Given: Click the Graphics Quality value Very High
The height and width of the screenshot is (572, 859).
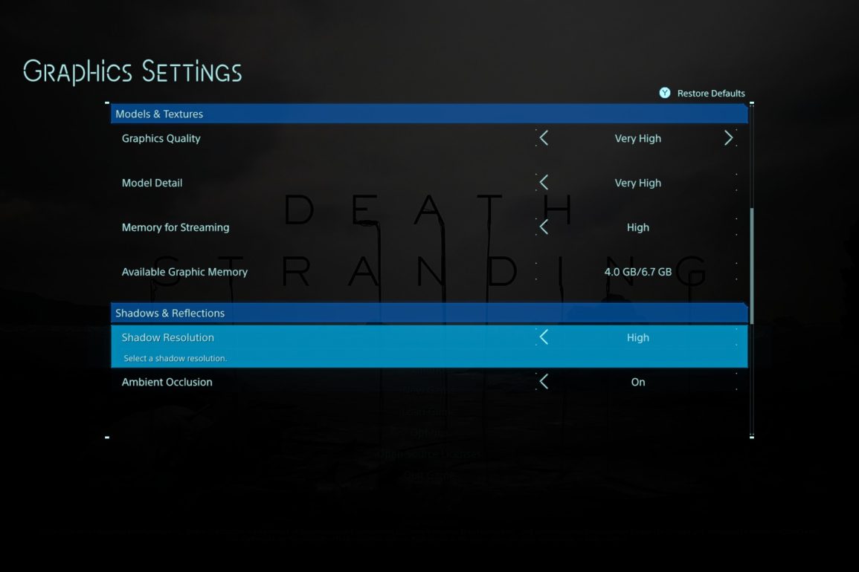Looking at the screenshot, I should [x=637, y=138].
